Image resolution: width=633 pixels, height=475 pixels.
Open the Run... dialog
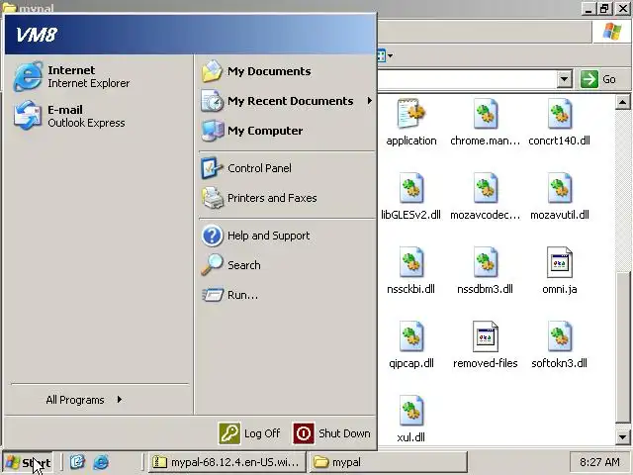(287, 295)
